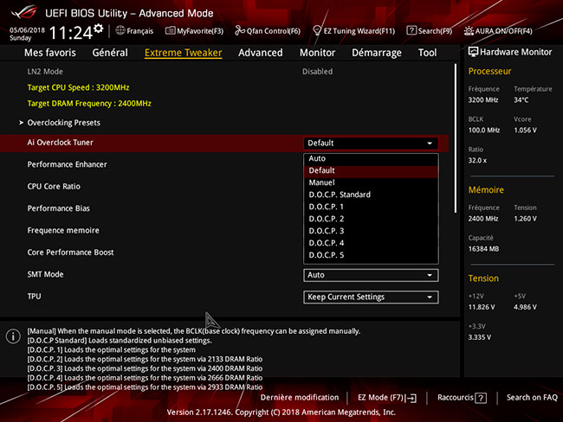
Task: Select D.O.C.P. 2 option
Action: click(371, 219)
